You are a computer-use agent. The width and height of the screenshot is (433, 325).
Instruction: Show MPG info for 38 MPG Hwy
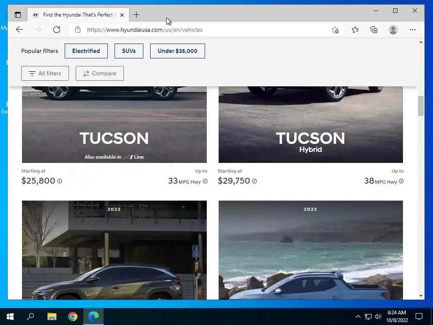(401, 181)
